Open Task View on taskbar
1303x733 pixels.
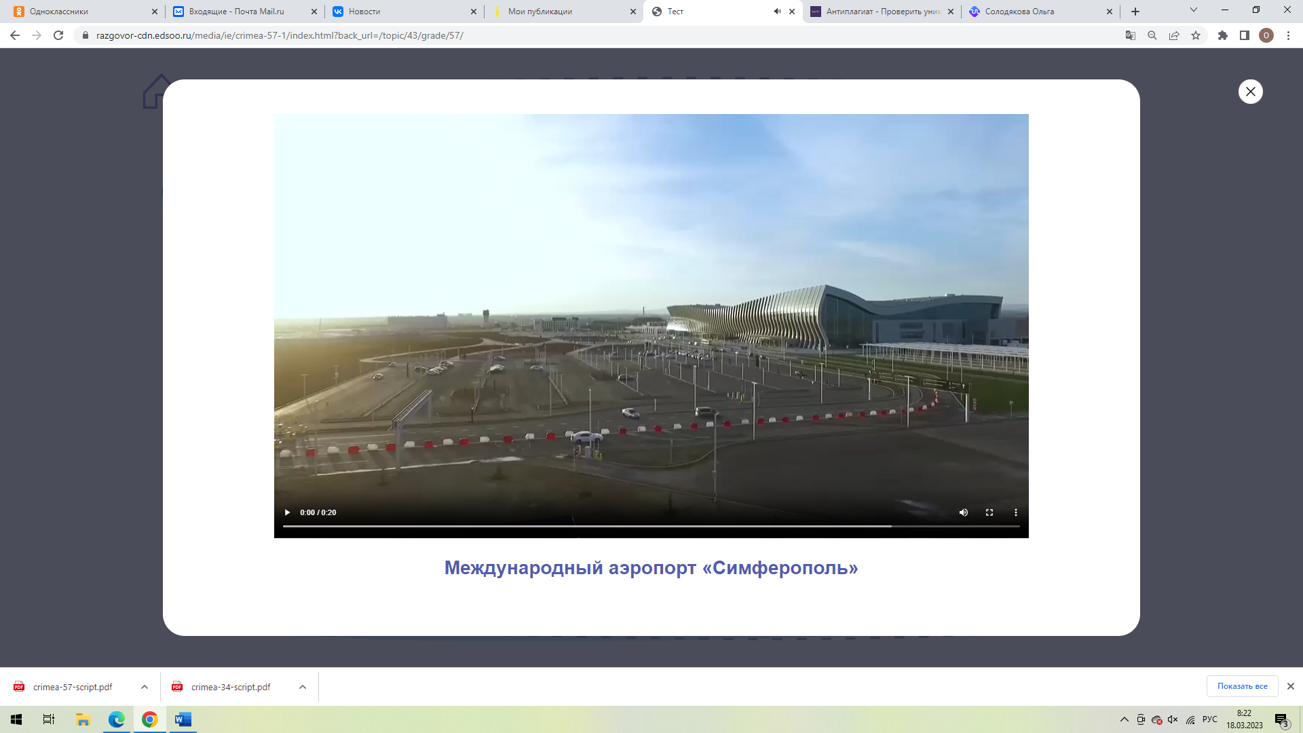[49, 719]
